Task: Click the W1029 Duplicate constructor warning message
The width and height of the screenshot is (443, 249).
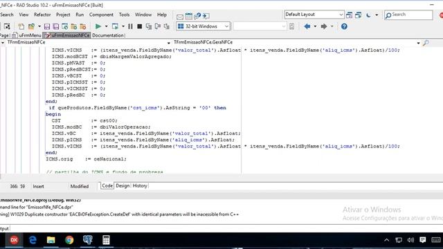Action: 120,214
